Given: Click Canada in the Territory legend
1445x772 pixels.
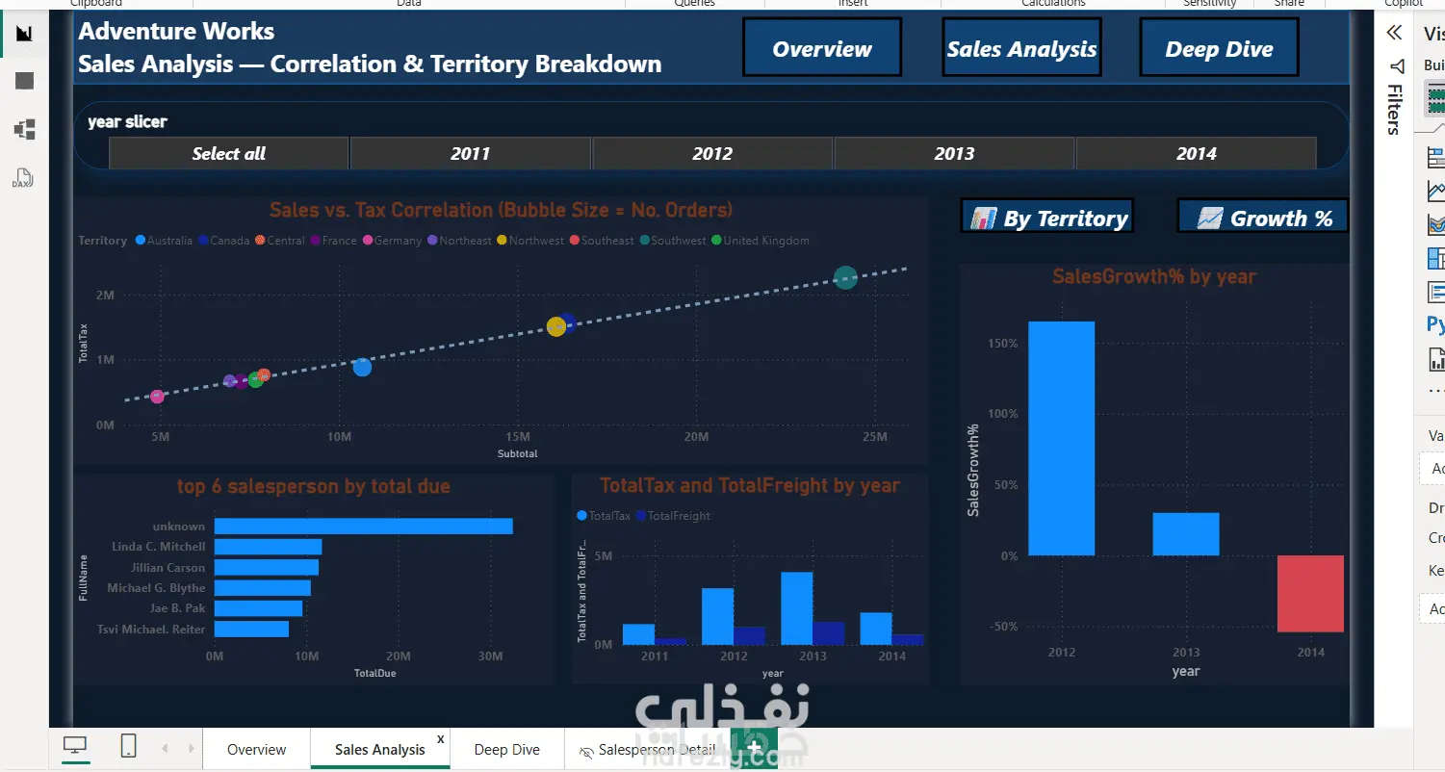Looking at the screenshot, I should click(224, 241).
